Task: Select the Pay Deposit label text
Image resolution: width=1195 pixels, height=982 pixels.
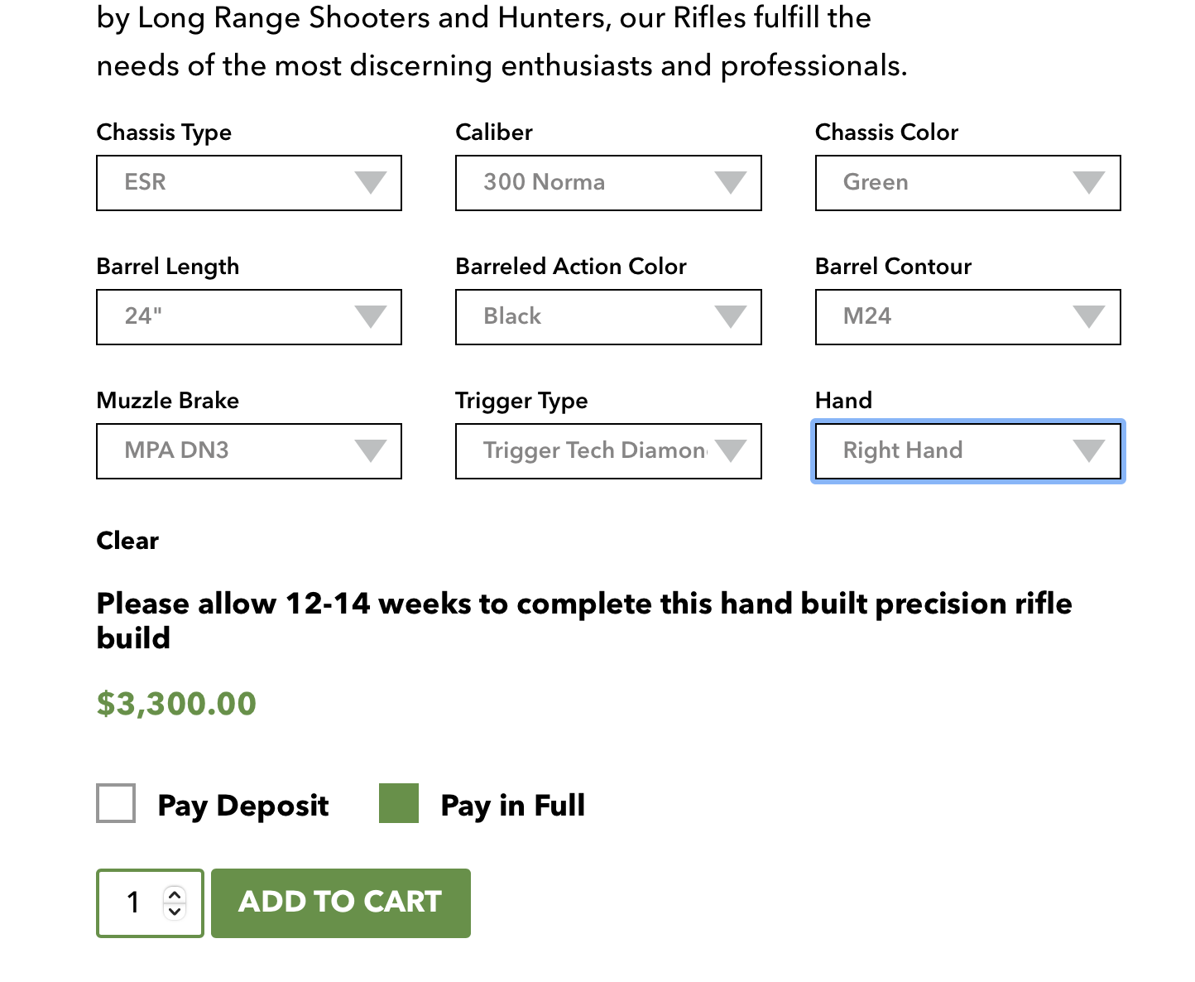Action: coord(243,806)
